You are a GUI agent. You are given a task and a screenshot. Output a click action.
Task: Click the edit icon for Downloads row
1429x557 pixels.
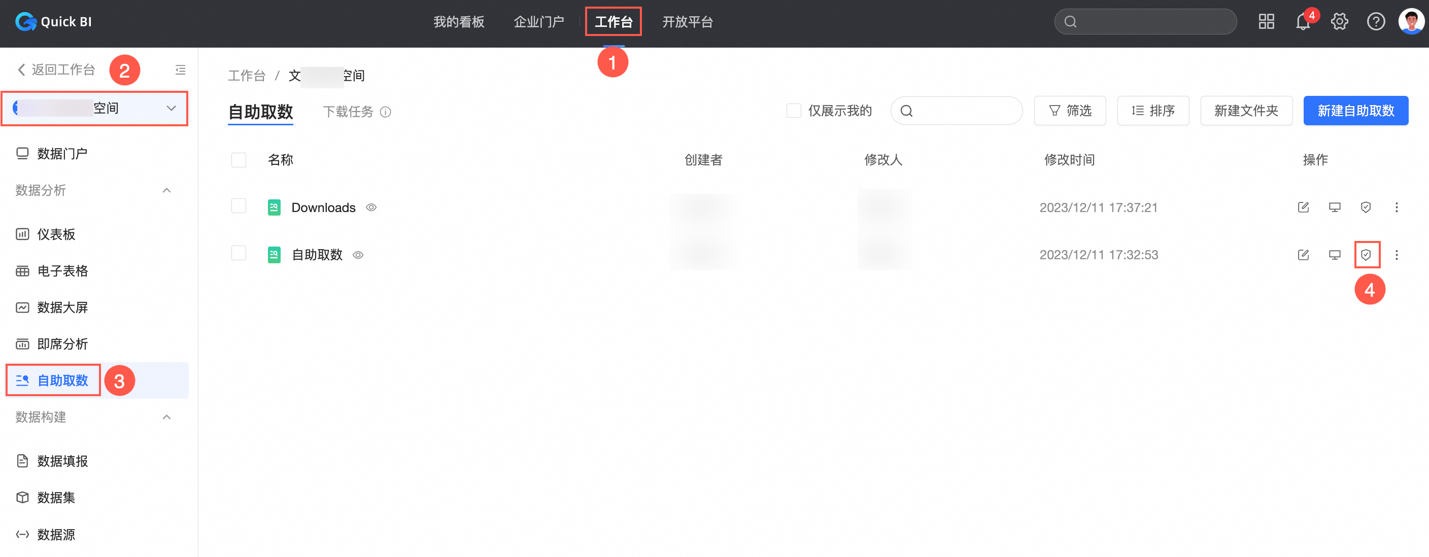point(1303,207)
